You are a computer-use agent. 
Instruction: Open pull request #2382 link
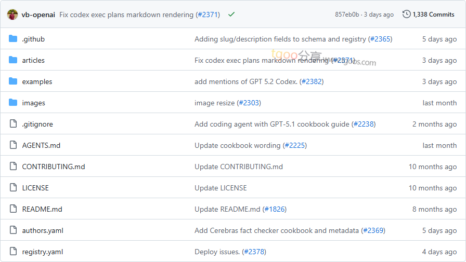click(x=311, y=81)
